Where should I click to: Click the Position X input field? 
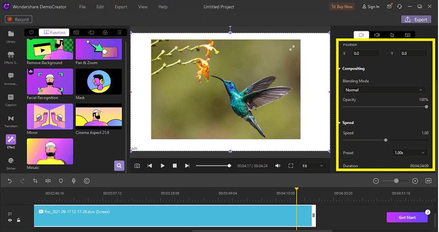pos(366,53)
